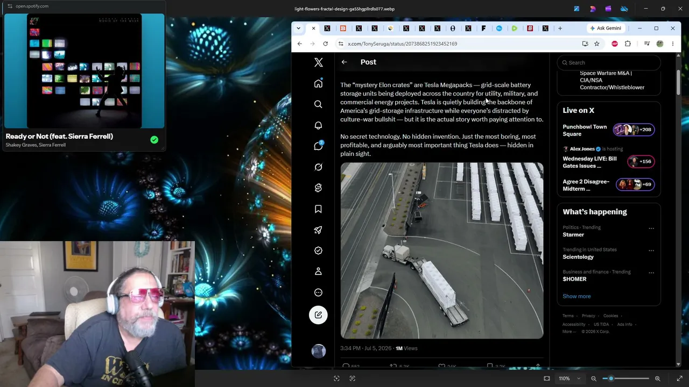Open the rocket icon in X sidebar
Screen dimensions: 689x387
click(318, 230)
